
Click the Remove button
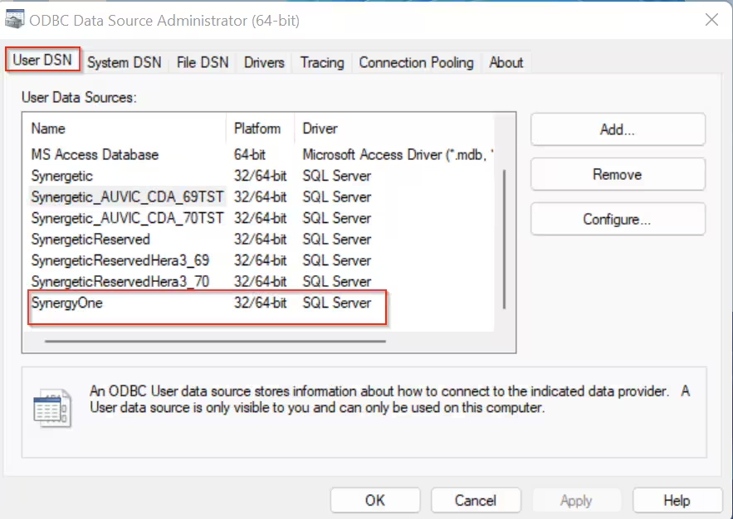[x=618, y=174]
